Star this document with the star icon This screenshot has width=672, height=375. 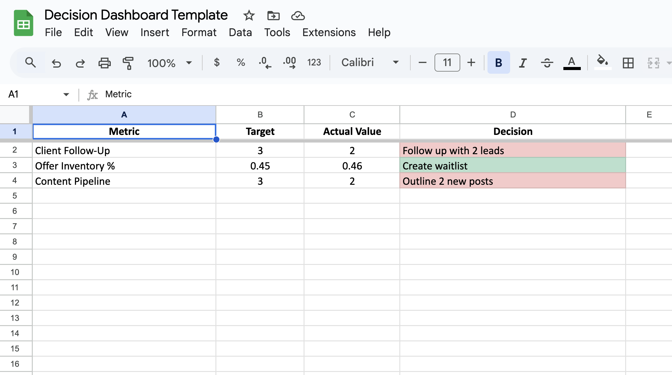[249, 16]
